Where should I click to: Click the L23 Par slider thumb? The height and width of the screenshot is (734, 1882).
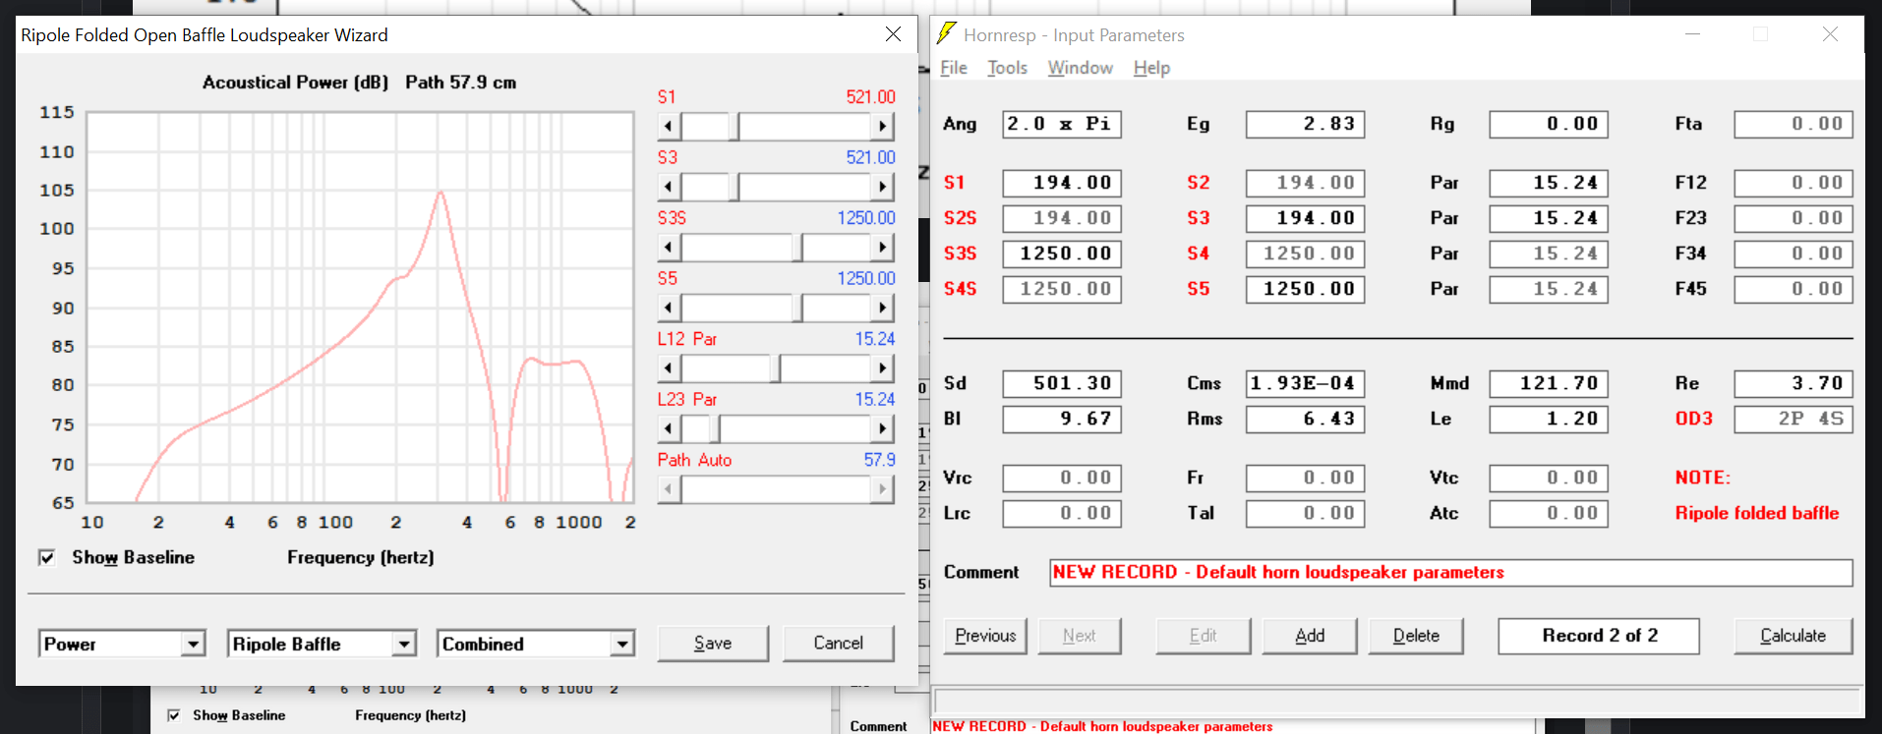pos(714,428)
